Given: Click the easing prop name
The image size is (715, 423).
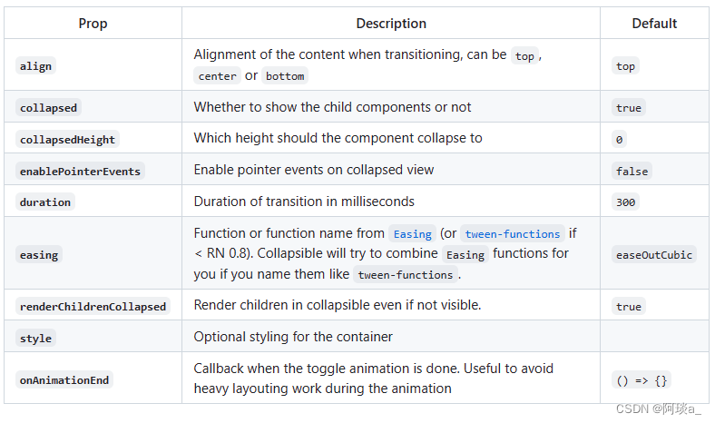Looking at the screenshot, I should (38, 255).
